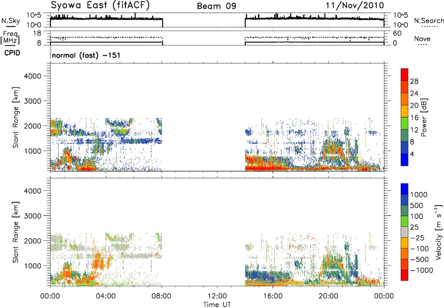Click the '16:00' time axis tick label
The image size is (444, 308).
[x=273, y=296]
